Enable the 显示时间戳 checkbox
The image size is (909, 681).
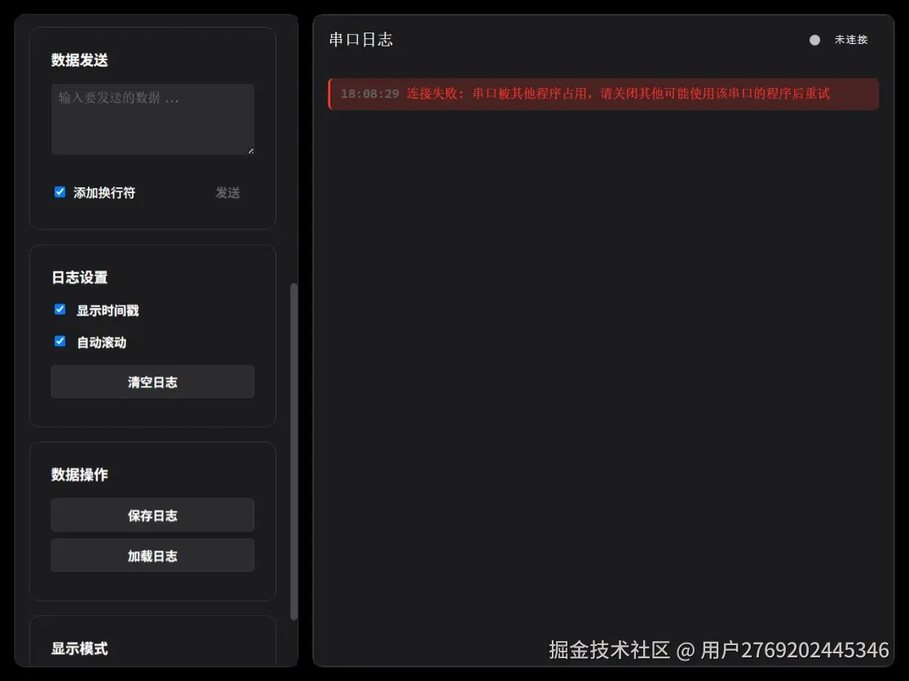[x=60, y=309]
